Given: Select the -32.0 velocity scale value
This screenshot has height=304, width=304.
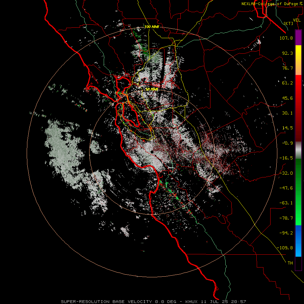Looking at the screenshot, I should (x=286, y=173).
